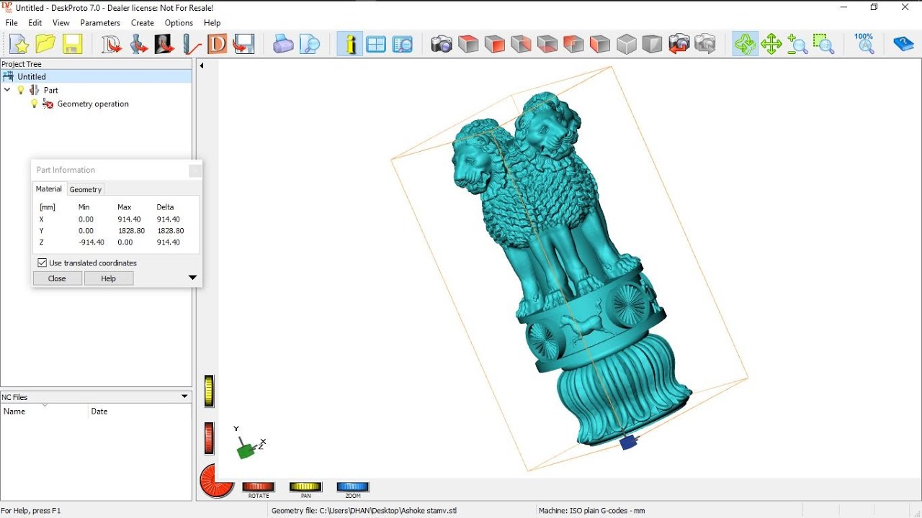Select the zoom in/out magnifier icon
The width and height of the screenshot is (922, 518).
click(x=797, y=45)
